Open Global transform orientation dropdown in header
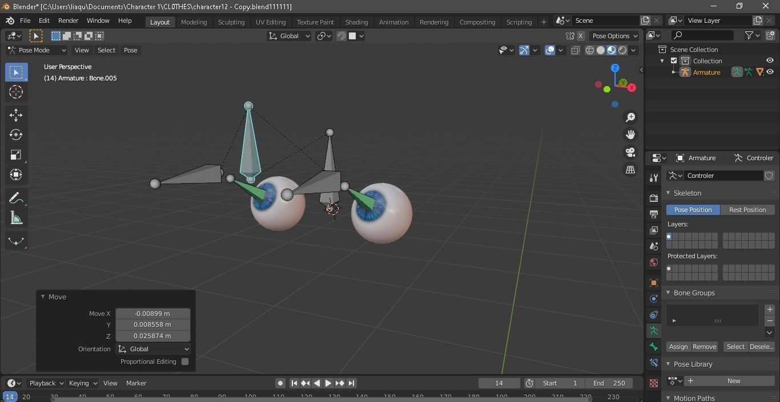 pos(289,36)
